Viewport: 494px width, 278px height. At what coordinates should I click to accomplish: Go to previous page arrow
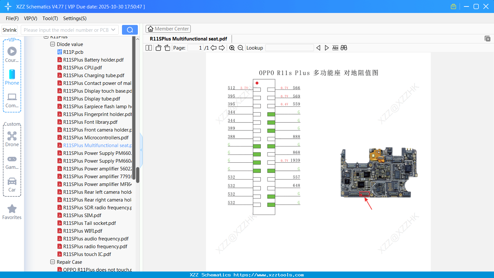click(213, 48)
